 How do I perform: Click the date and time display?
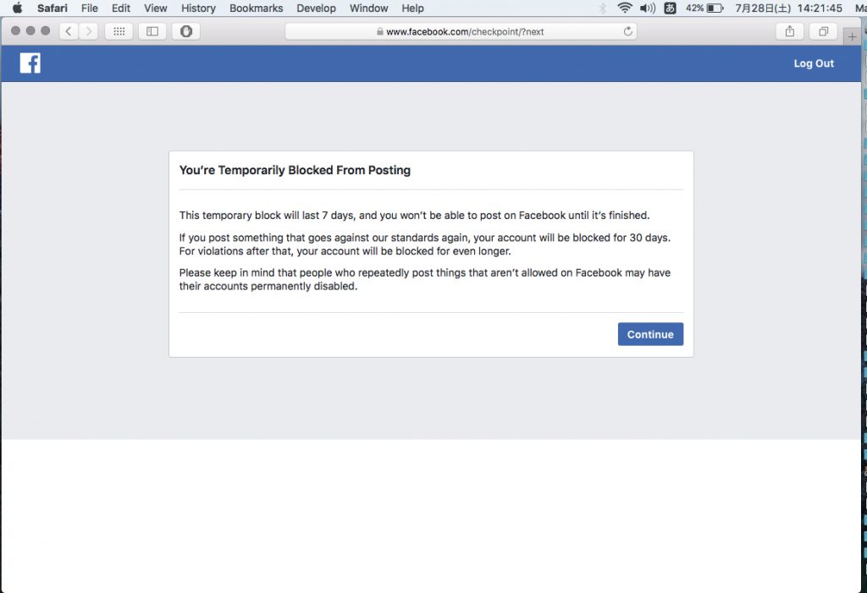tap(788, 8)
